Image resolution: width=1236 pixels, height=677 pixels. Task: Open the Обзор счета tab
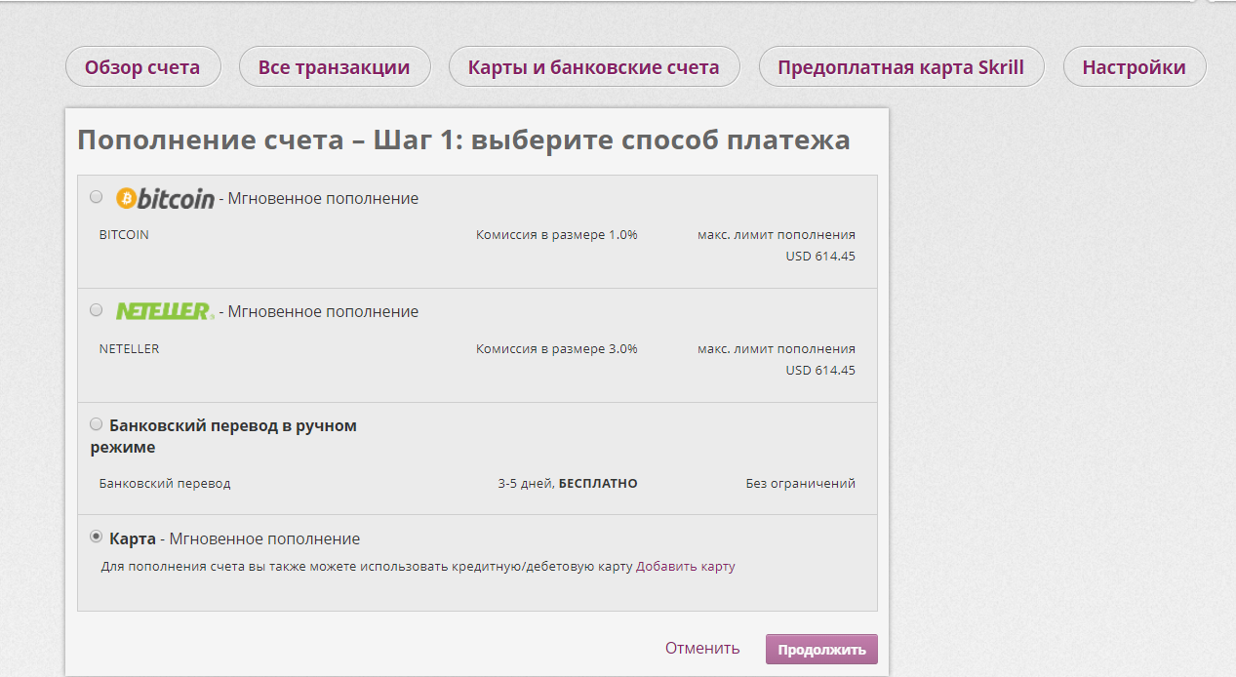pyautogui.click(x=142, y=67)
